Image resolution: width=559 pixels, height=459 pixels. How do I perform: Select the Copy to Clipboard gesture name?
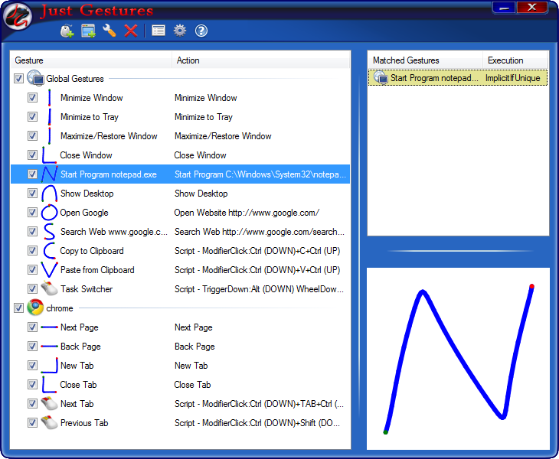coord(92,251)
